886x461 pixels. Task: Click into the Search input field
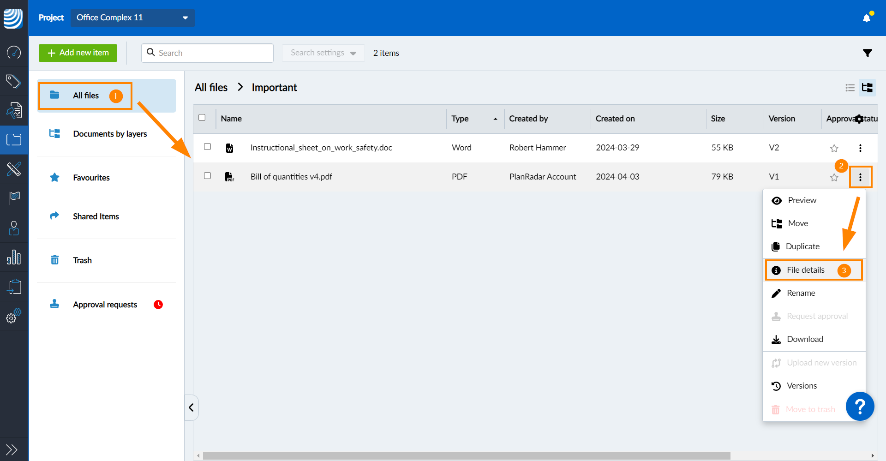(x=207, y=53)
